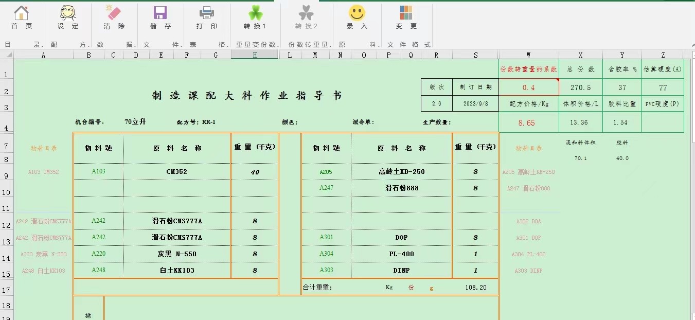695x320 pixels.
Task: Click the 录入 yellow smiley icon
Action: [357, 13]
